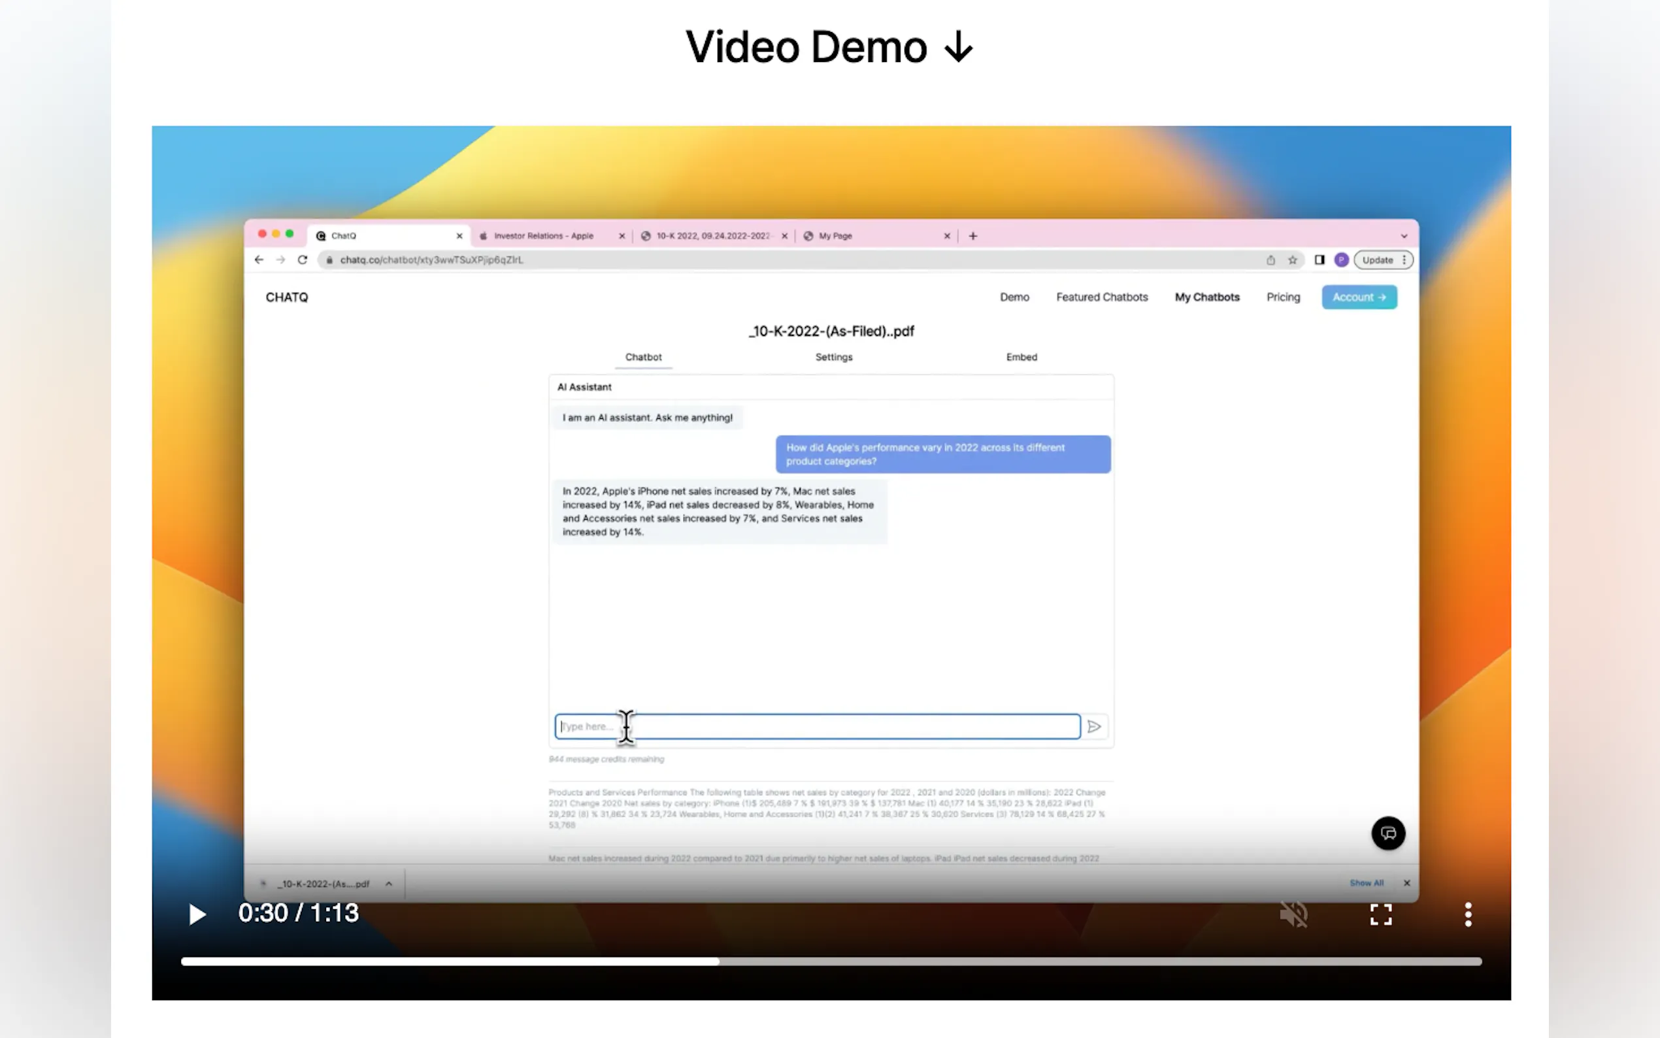
Task: Reload the page with the refresh icon
Action: pyautogui.click(x=303, y=259)
